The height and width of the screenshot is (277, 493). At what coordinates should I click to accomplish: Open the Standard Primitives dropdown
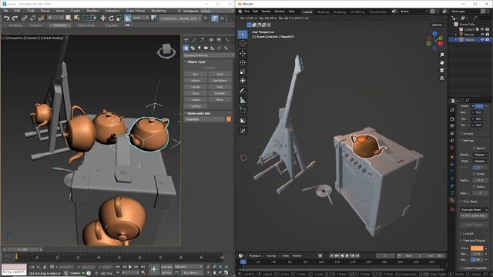209,55
